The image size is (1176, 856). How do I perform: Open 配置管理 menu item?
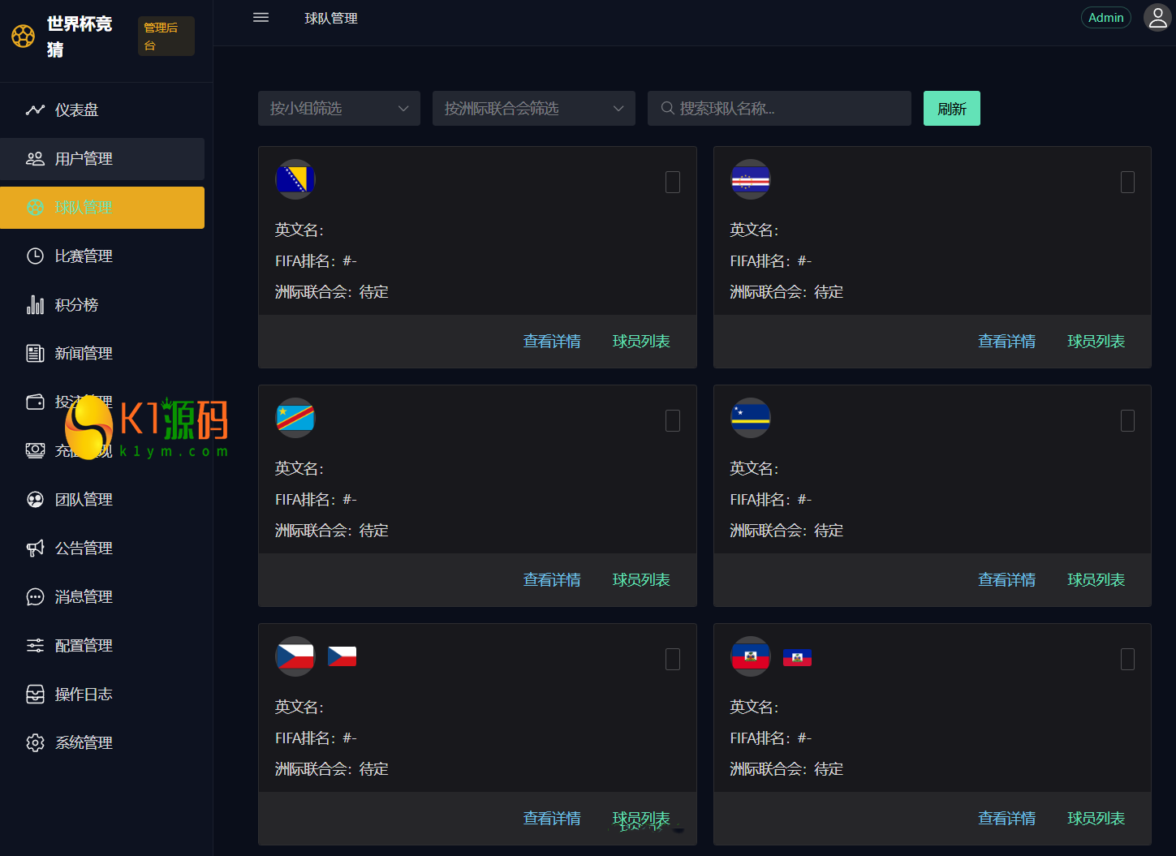point(102,646)
